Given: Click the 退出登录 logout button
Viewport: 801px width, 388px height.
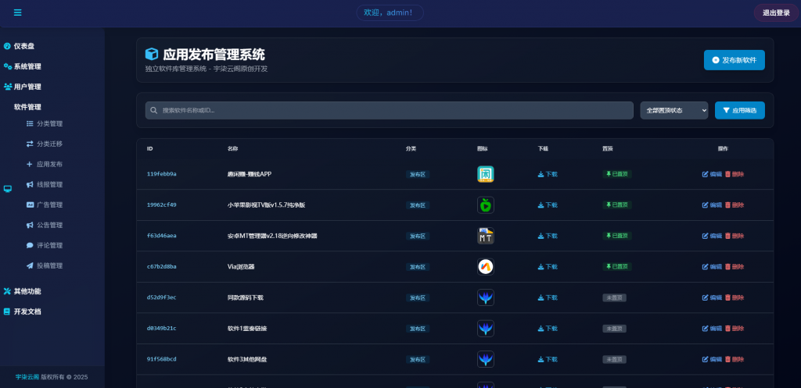Looking at the screenshot, I should [x=776, y=12].
